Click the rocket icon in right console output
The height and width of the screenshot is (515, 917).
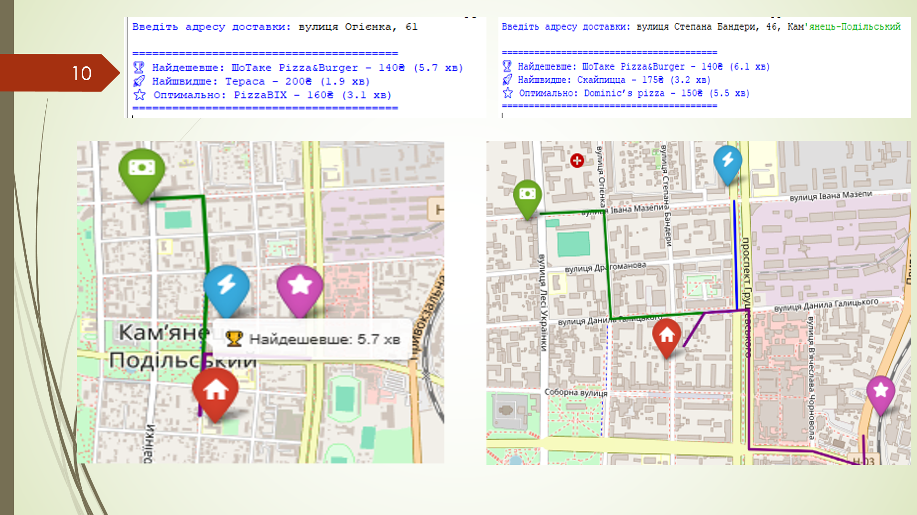pyautogui.click(x=507, y=79)
